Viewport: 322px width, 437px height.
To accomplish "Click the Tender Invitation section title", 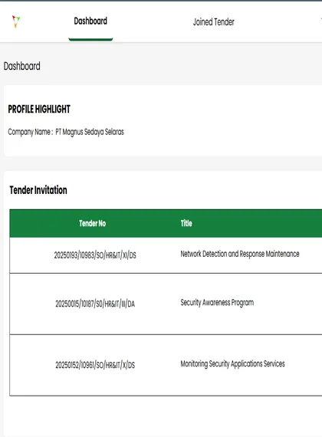I will click(38, 190).
